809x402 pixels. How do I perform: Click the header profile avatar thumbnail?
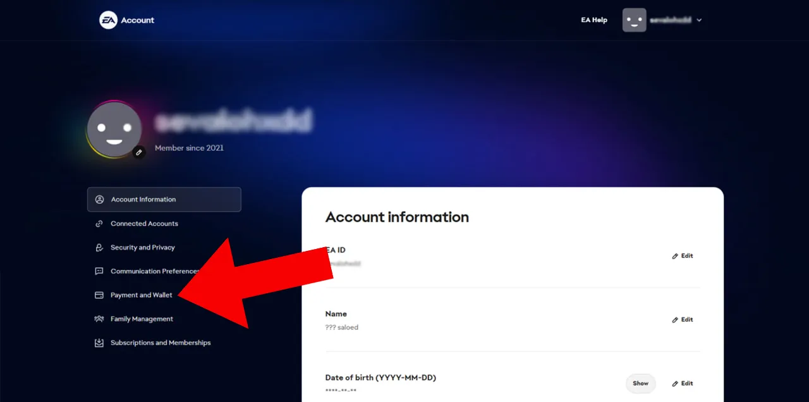point(635,20)
